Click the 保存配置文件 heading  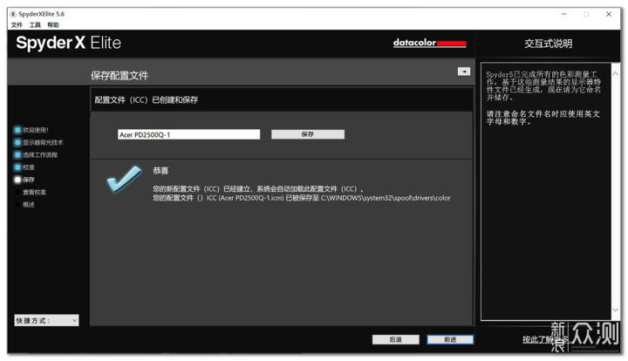tap(119, 75)
